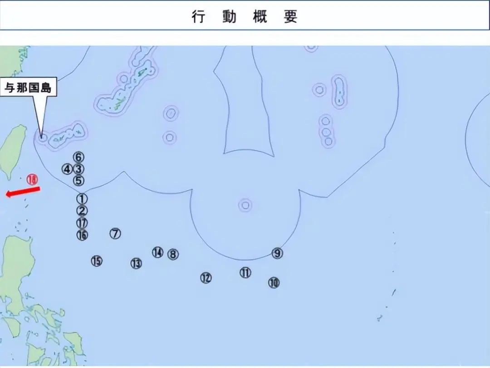Select marker 7 east of the main column

[115, 233]
